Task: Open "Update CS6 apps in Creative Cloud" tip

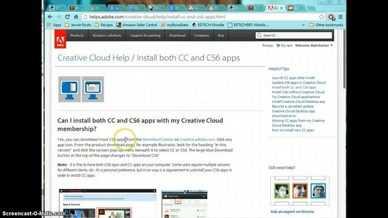Action: click(299, 82)
